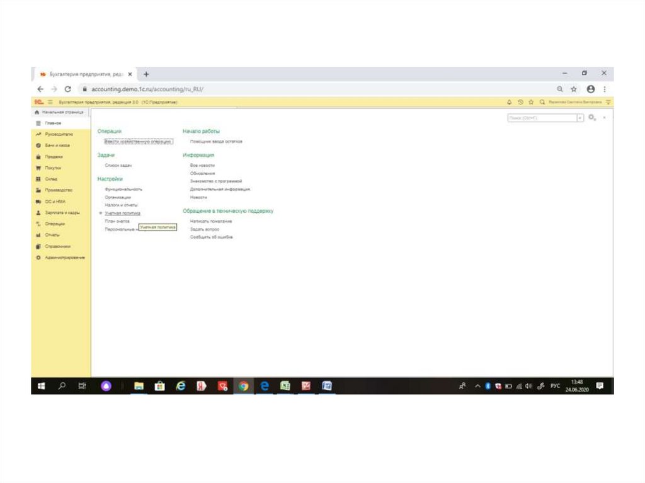Open 1C history clock icon
The height and width of the screenshot is (483, 645).
tap(520, 102)
